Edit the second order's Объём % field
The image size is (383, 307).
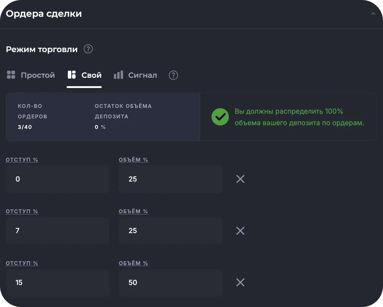tap(170, 231)
